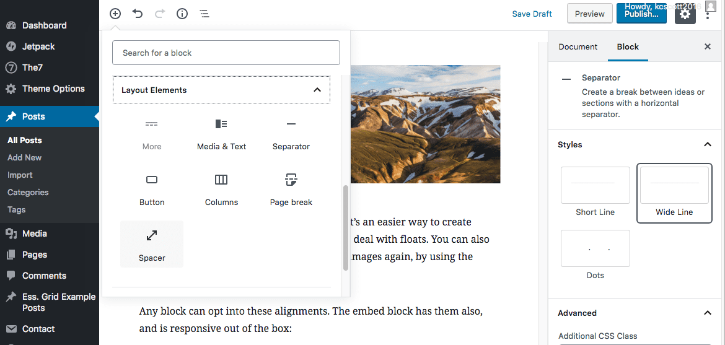This screenshot has height=345, width=725.
Task: Collapse the Layout Elements section
Action: [x=317, y=90]
